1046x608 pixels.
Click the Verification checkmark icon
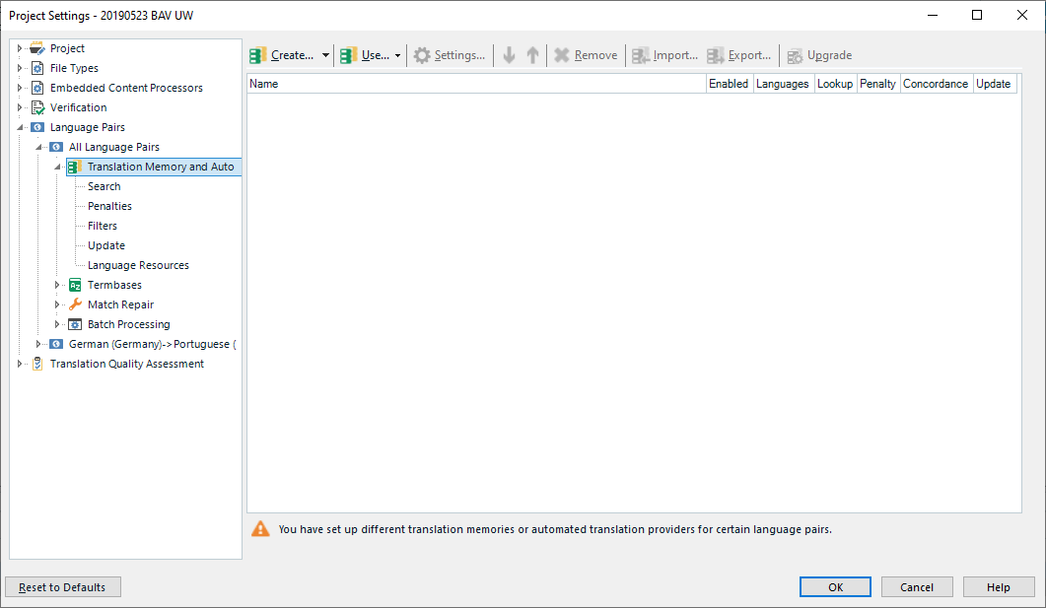pyautogui.click(x=38, y=107)
